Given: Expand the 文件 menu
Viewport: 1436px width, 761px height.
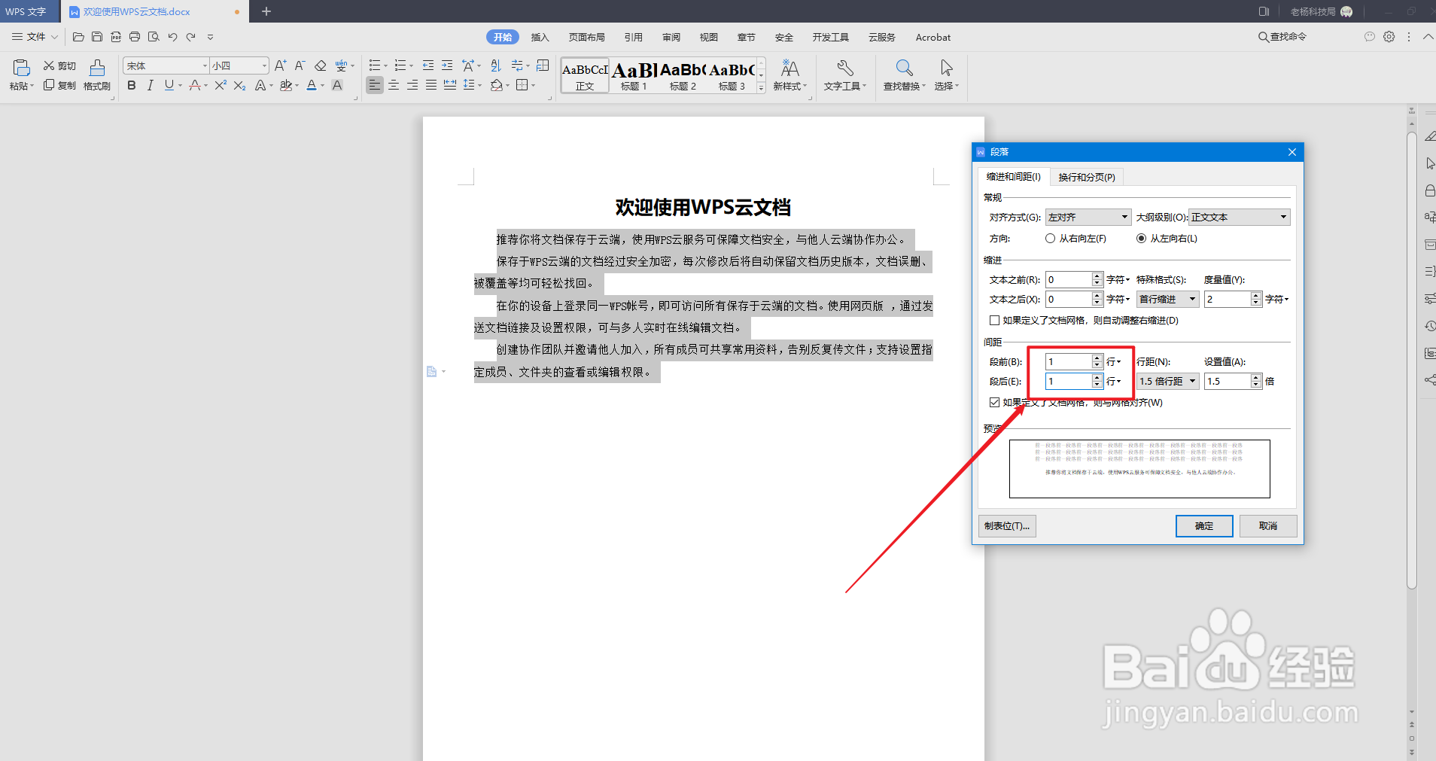Looking at the screenshot, I should click(x=35, y=37).
